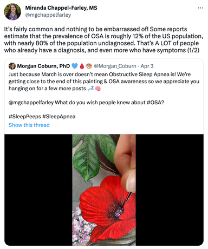Click the main tweet text about OSA prevalence

click(x=103, y=39)
